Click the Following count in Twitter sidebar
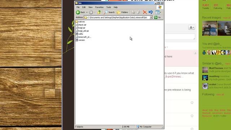 pyautogui.click(x=218, y=6)
